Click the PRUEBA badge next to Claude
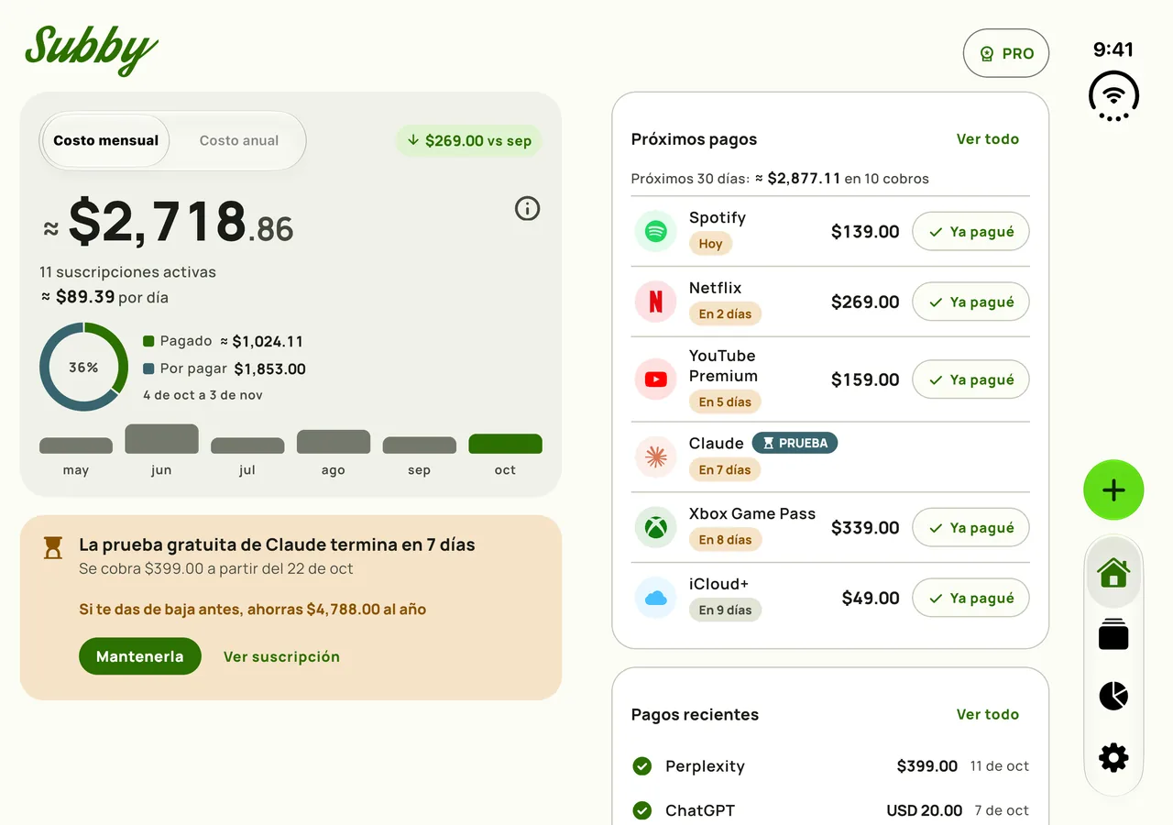 (x=795, y=443)
